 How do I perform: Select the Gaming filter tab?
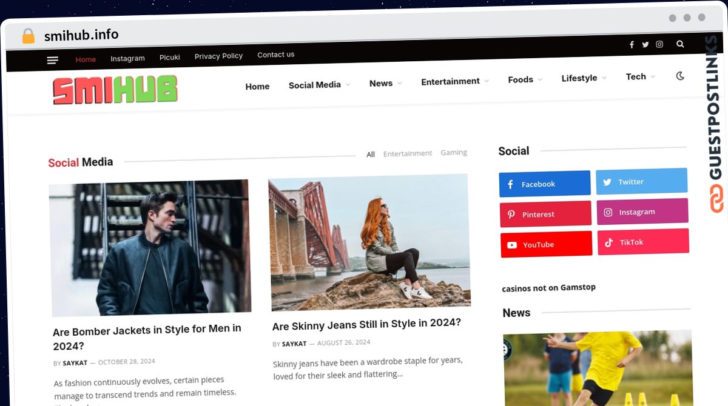point(454,153)
